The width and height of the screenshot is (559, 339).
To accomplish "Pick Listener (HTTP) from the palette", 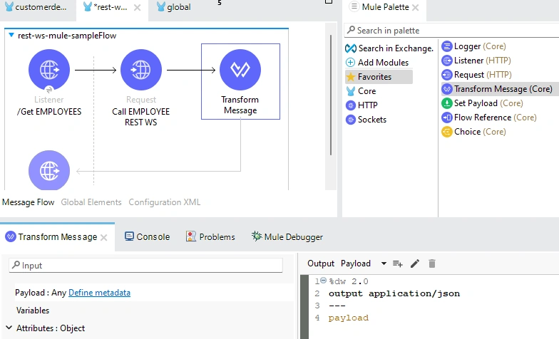I will tap(476, 60).
